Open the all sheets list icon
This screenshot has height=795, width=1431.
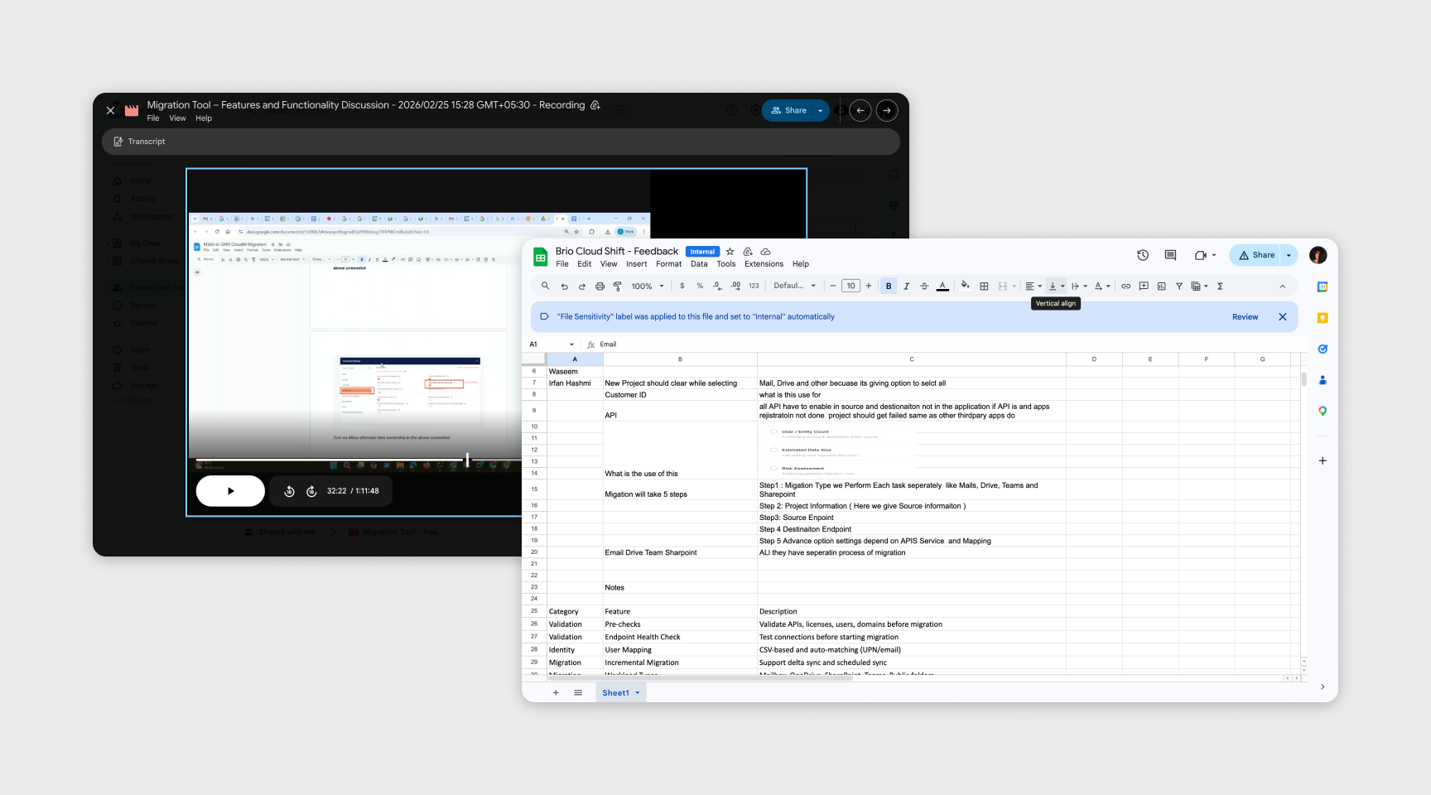click(x=578, y=693)
